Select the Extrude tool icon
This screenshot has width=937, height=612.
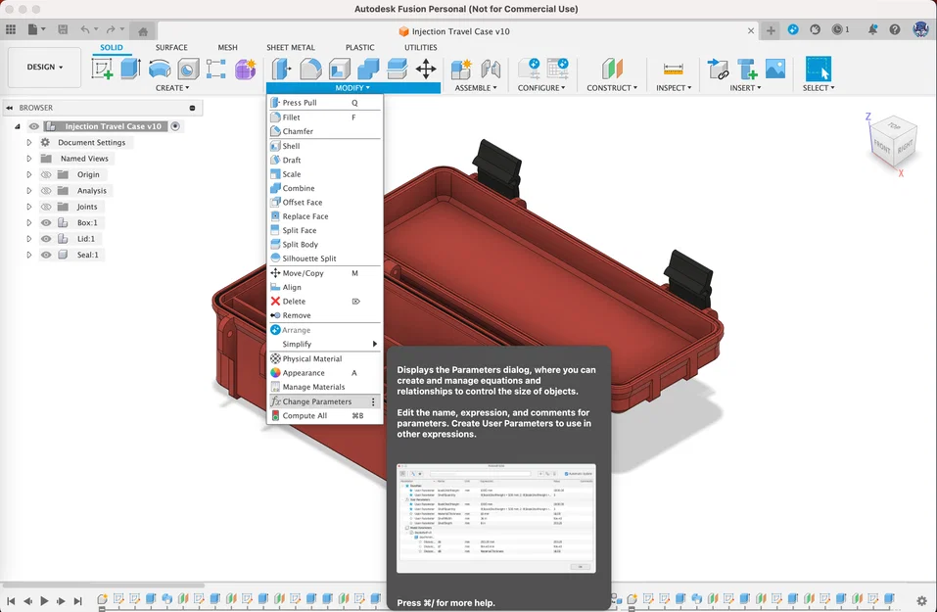coord(130,69)
